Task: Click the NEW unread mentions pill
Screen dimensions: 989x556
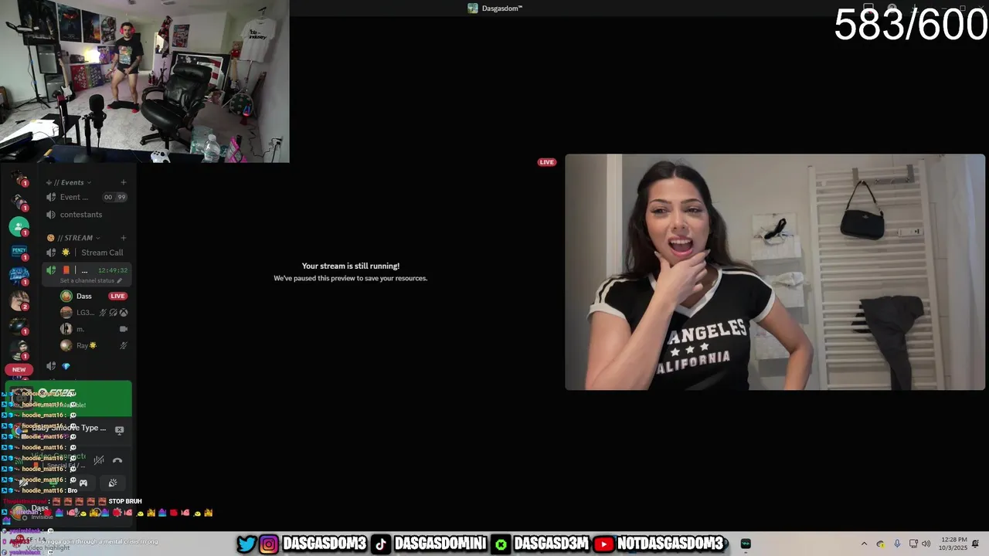Action: [19, 370]
